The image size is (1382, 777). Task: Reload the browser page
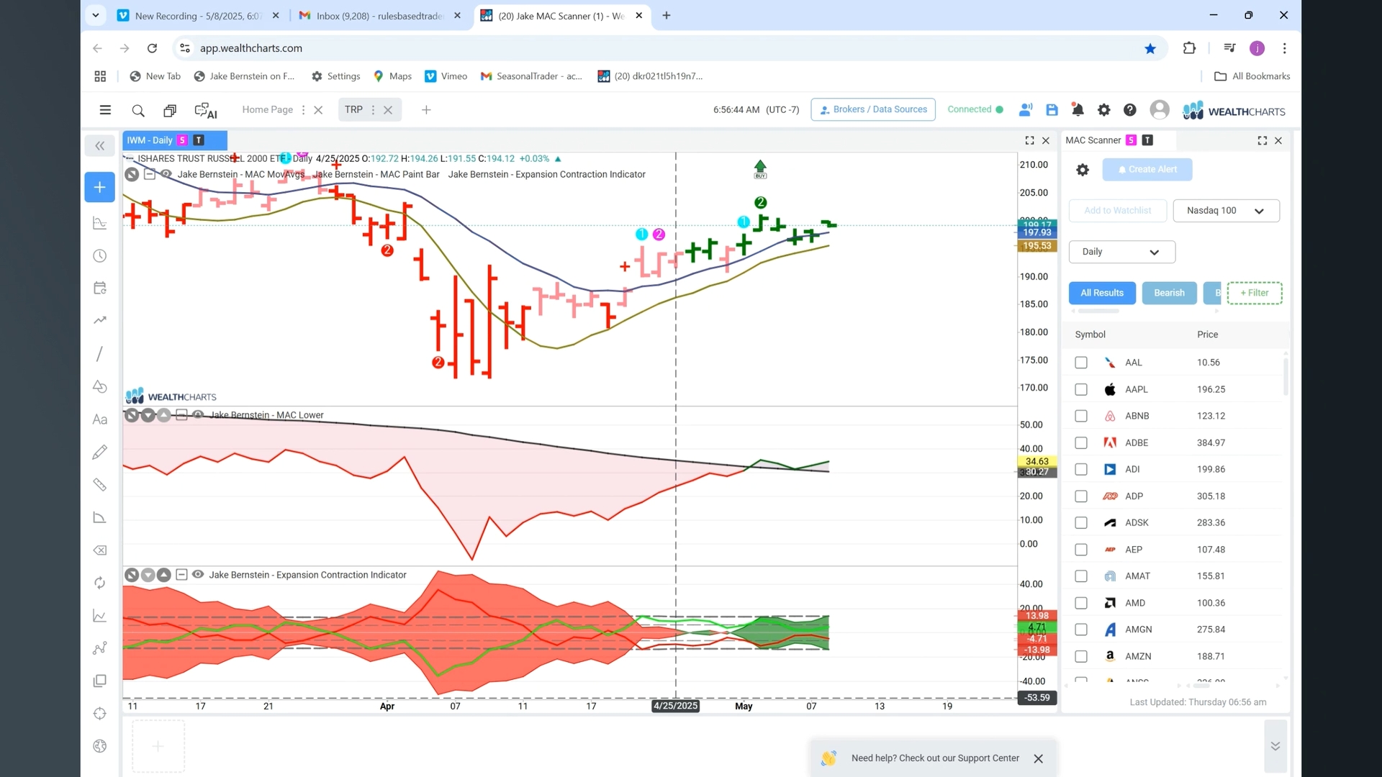tap(152, 48)
